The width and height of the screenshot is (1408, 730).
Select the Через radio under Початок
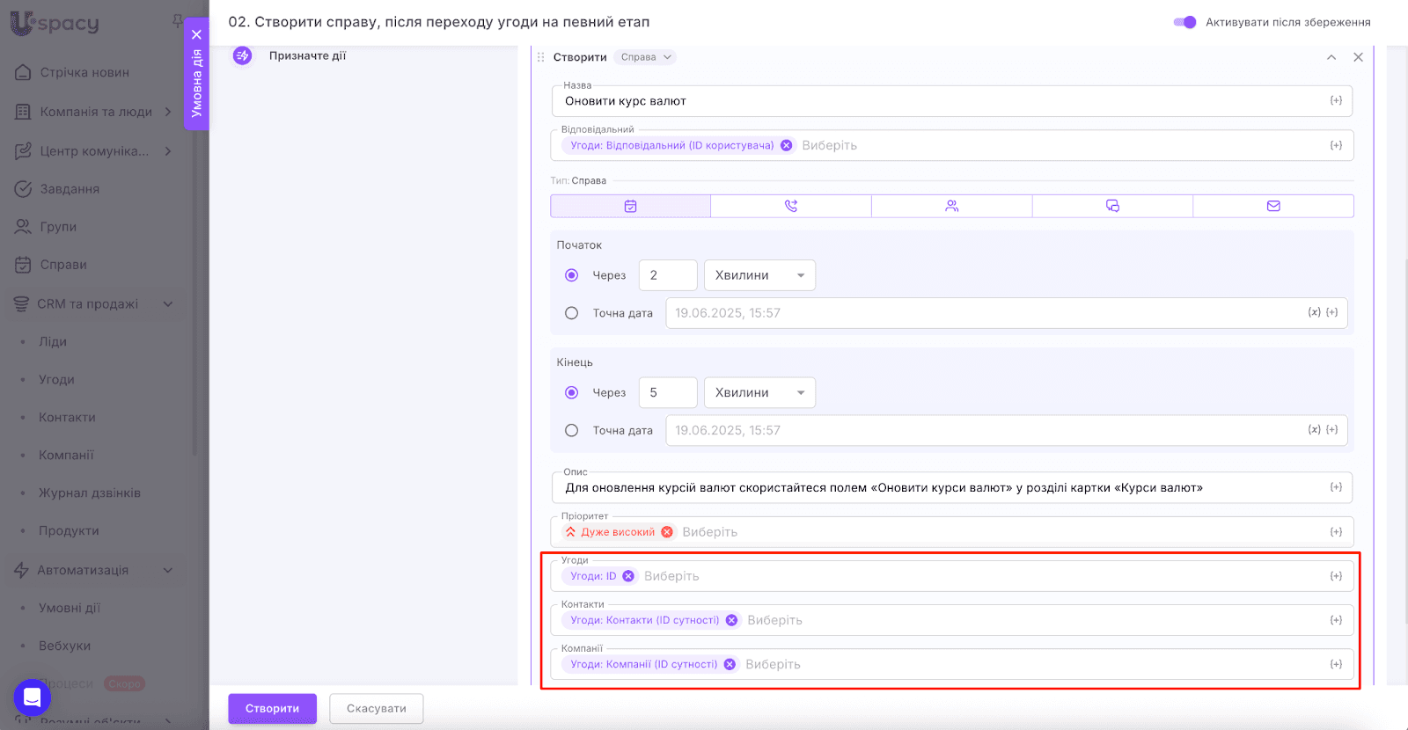(572, 275)
